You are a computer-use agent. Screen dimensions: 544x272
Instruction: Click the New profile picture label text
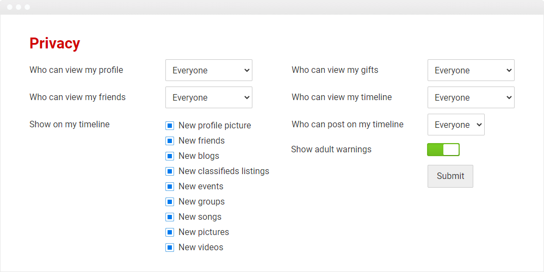(x=215, y=125)
